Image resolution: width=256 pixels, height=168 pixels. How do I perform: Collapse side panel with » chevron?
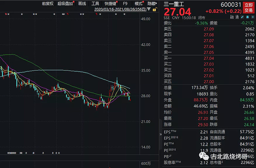(x=161, y=134)
